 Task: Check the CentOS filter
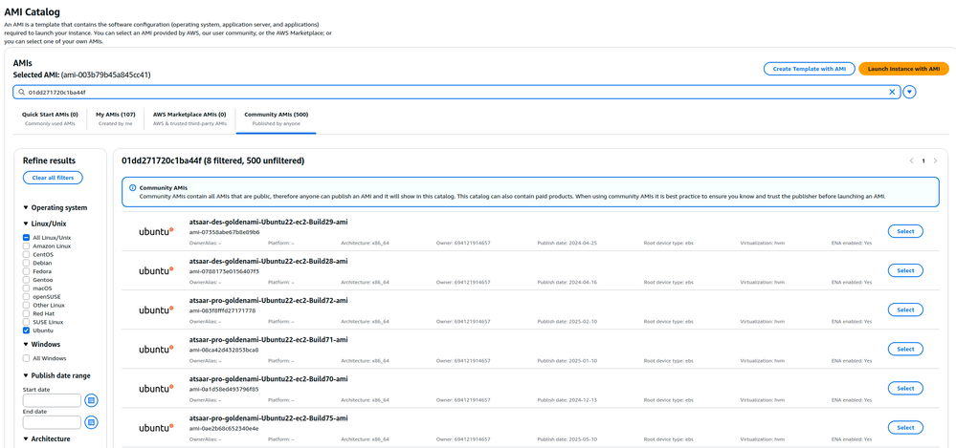click(x=26, y=254)
